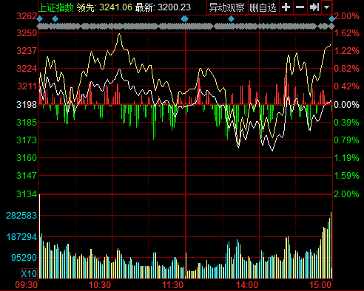This screenshot has width=364, height=291.
Task: Click the 14:00 time label
Action: pyautogui.click(x=247, y=285)
